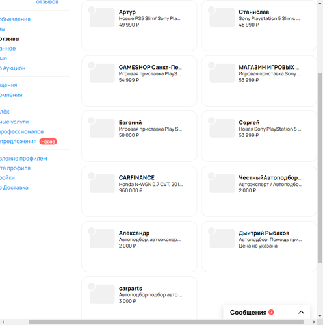Image resolution: width=323 pixels, height=325 pixels.
Task: Open CARFINANCE Honda listing thumbnail
Action: click(102, 183)
